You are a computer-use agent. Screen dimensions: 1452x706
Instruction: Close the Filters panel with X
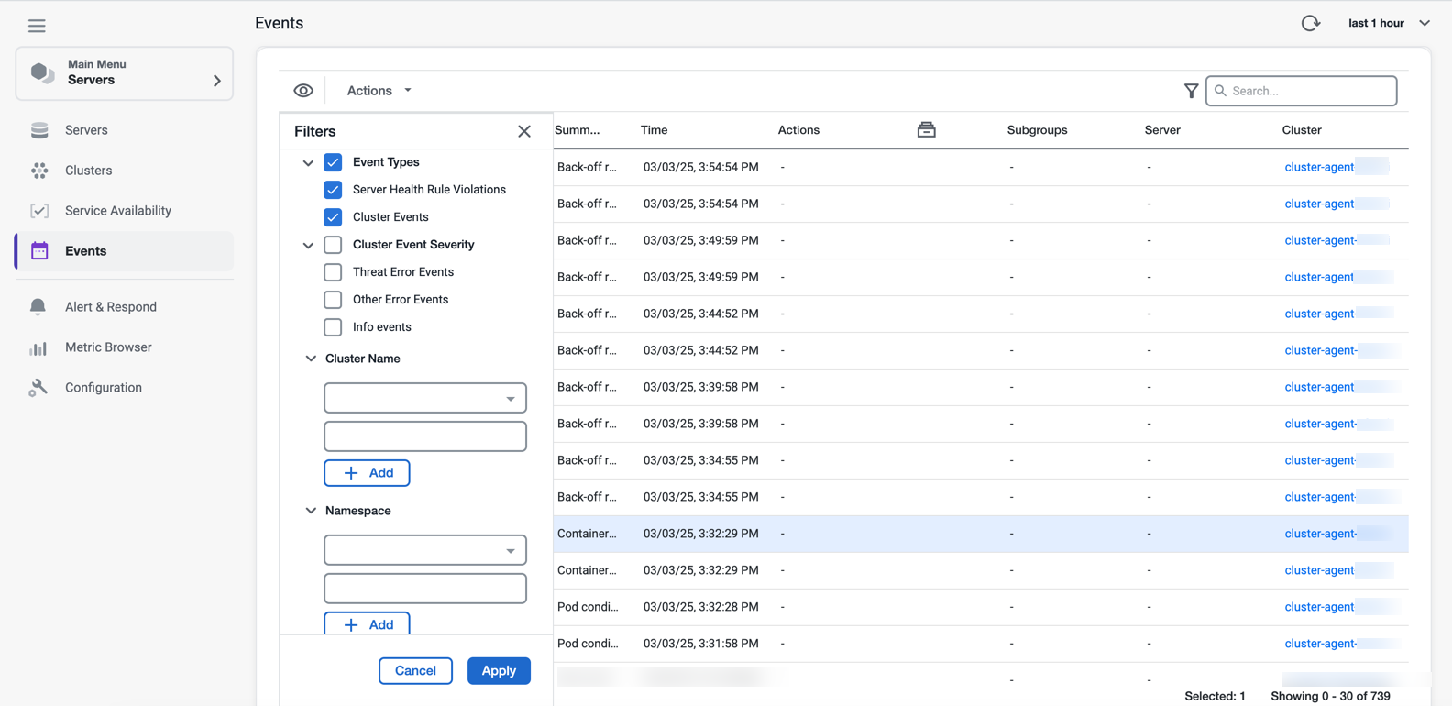pos(524,131)
